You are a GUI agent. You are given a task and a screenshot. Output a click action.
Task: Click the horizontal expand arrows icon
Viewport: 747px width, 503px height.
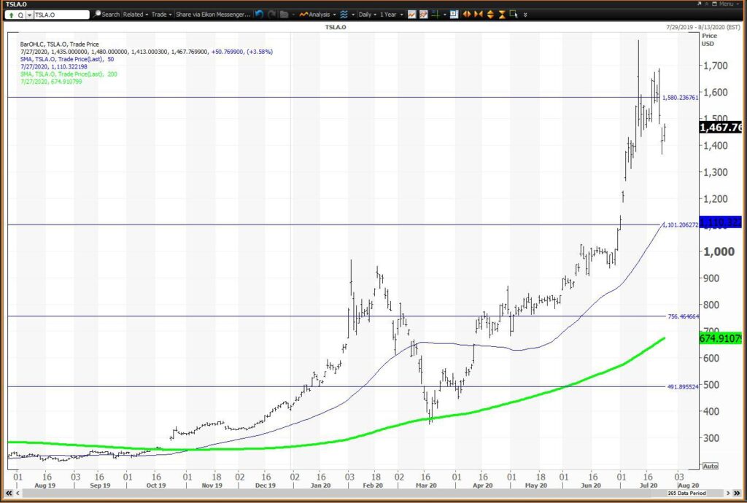(x=466, y=15)
